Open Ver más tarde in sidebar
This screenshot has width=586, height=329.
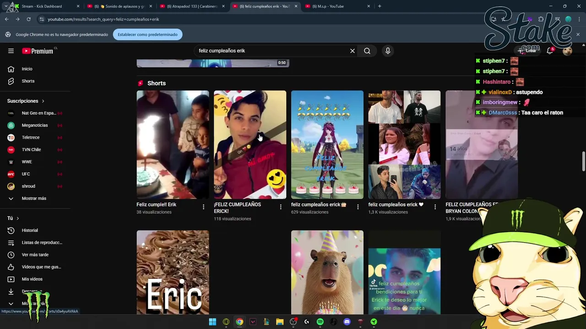point(35,255)
